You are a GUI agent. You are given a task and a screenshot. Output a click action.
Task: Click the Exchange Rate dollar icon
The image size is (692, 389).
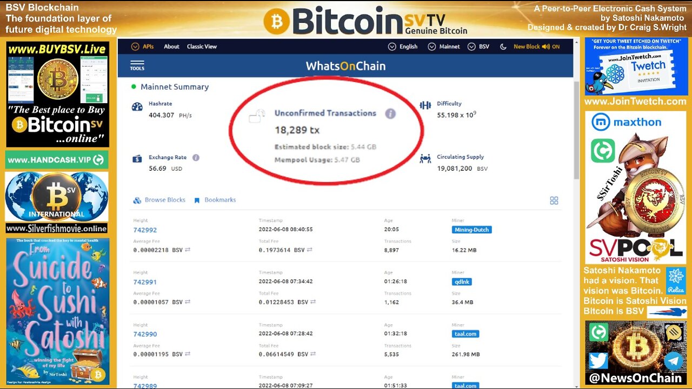click(137, 159)
